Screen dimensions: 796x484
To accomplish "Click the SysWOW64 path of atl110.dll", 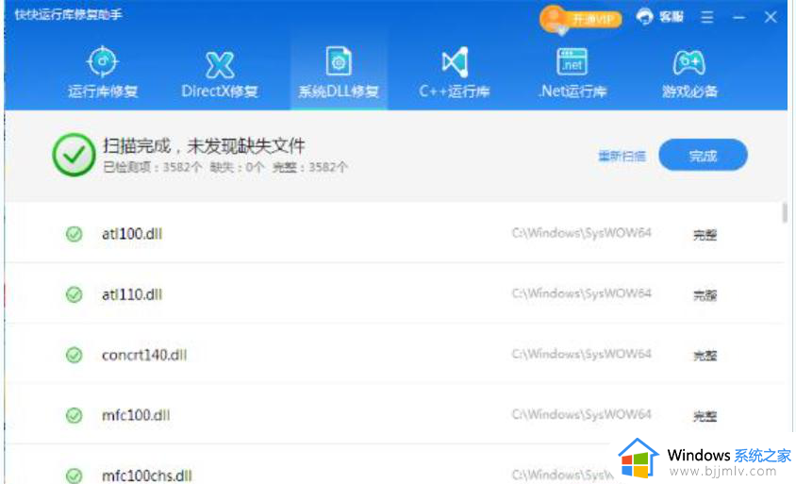I will [x=581, y=293].
